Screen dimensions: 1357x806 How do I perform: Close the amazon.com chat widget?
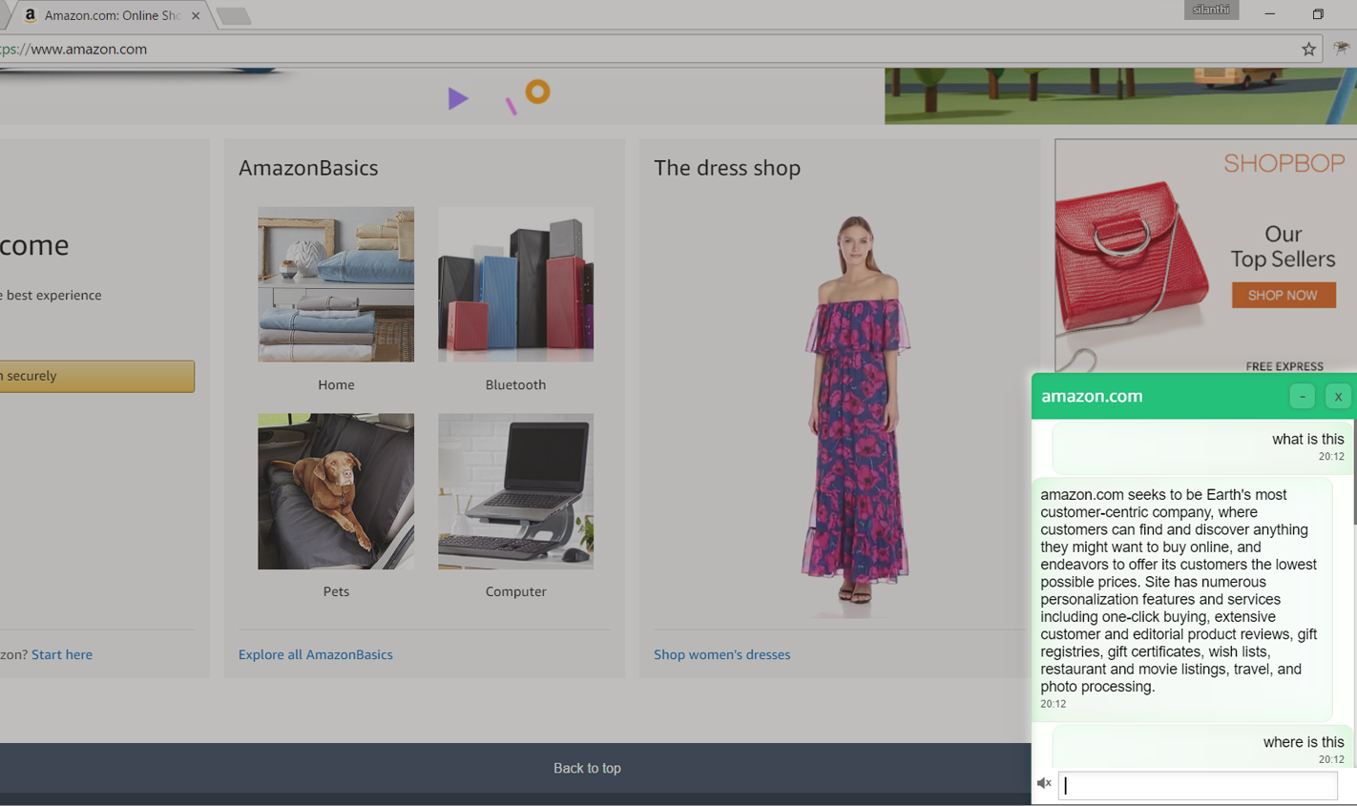[1338, 397]
